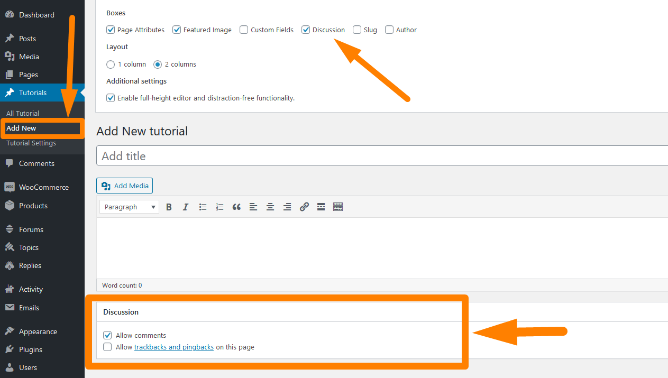Select the 2 columns layout
The height and width of the screenshot is (378, 668).
[x=158, y=64]
